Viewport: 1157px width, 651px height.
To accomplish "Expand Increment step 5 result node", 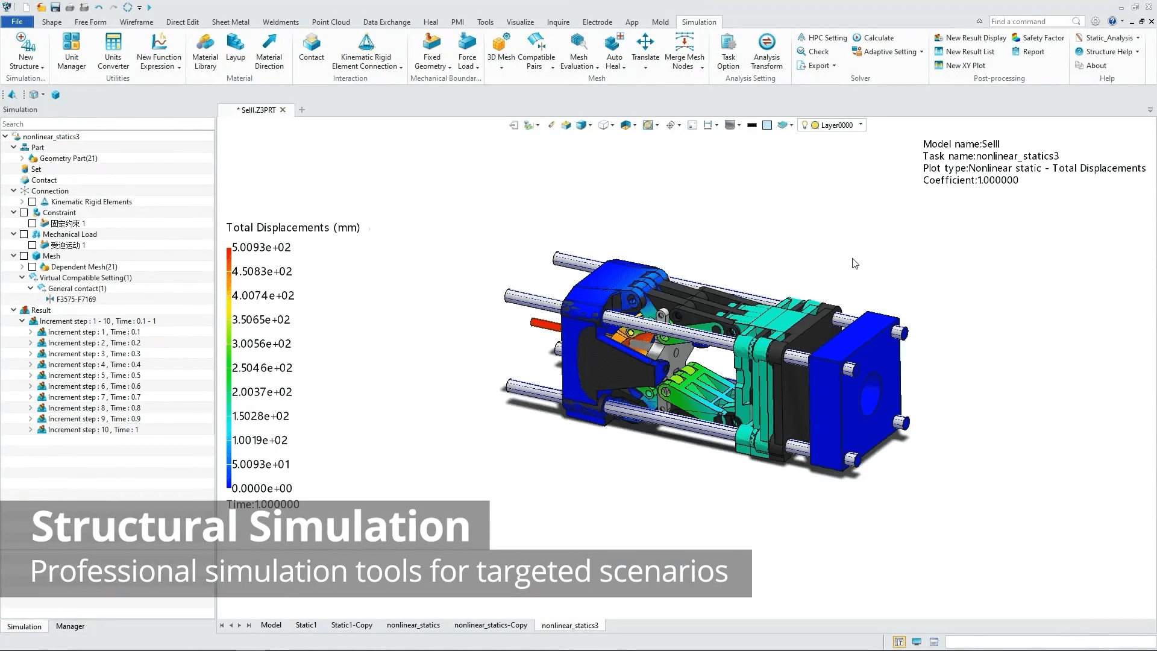I will [31, 376].
